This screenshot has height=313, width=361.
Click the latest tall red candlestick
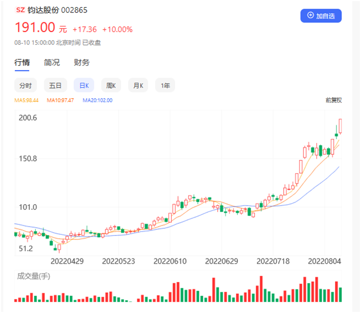[x=340, y=126]
